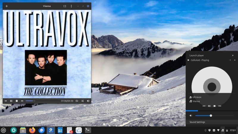
Task: Open LibreOffice Writer from the panel
Action: (x=60, y=130)
